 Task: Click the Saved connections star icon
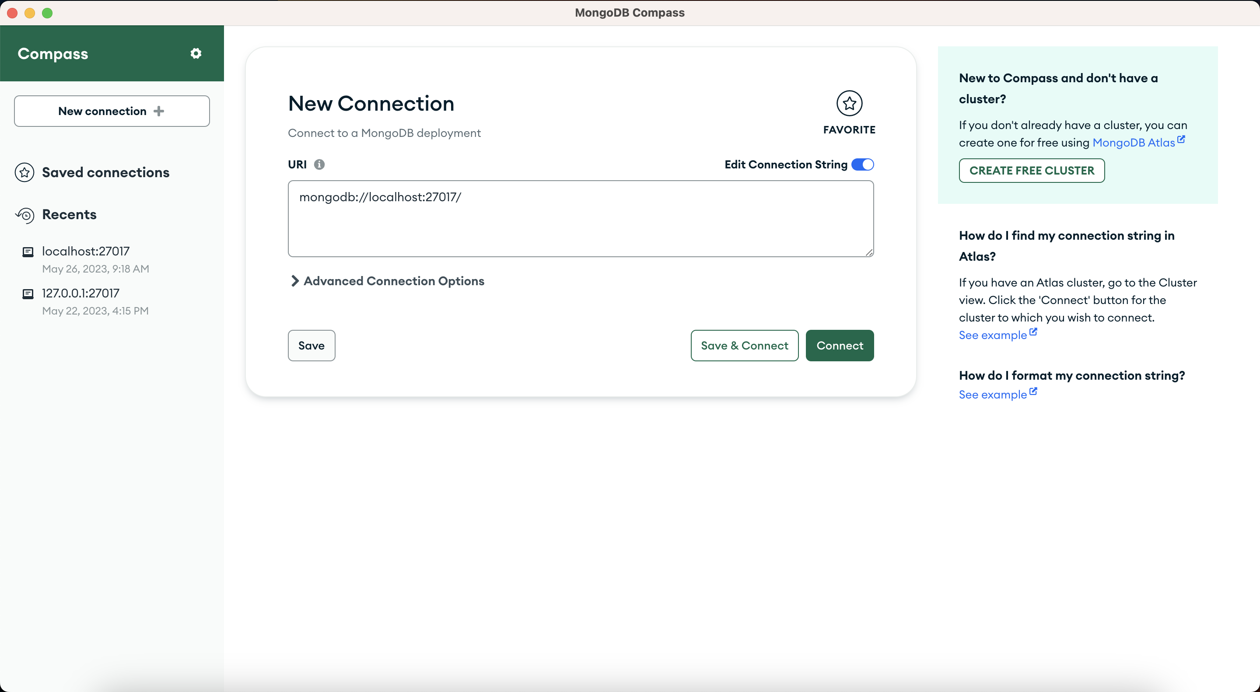pos(24,172)
